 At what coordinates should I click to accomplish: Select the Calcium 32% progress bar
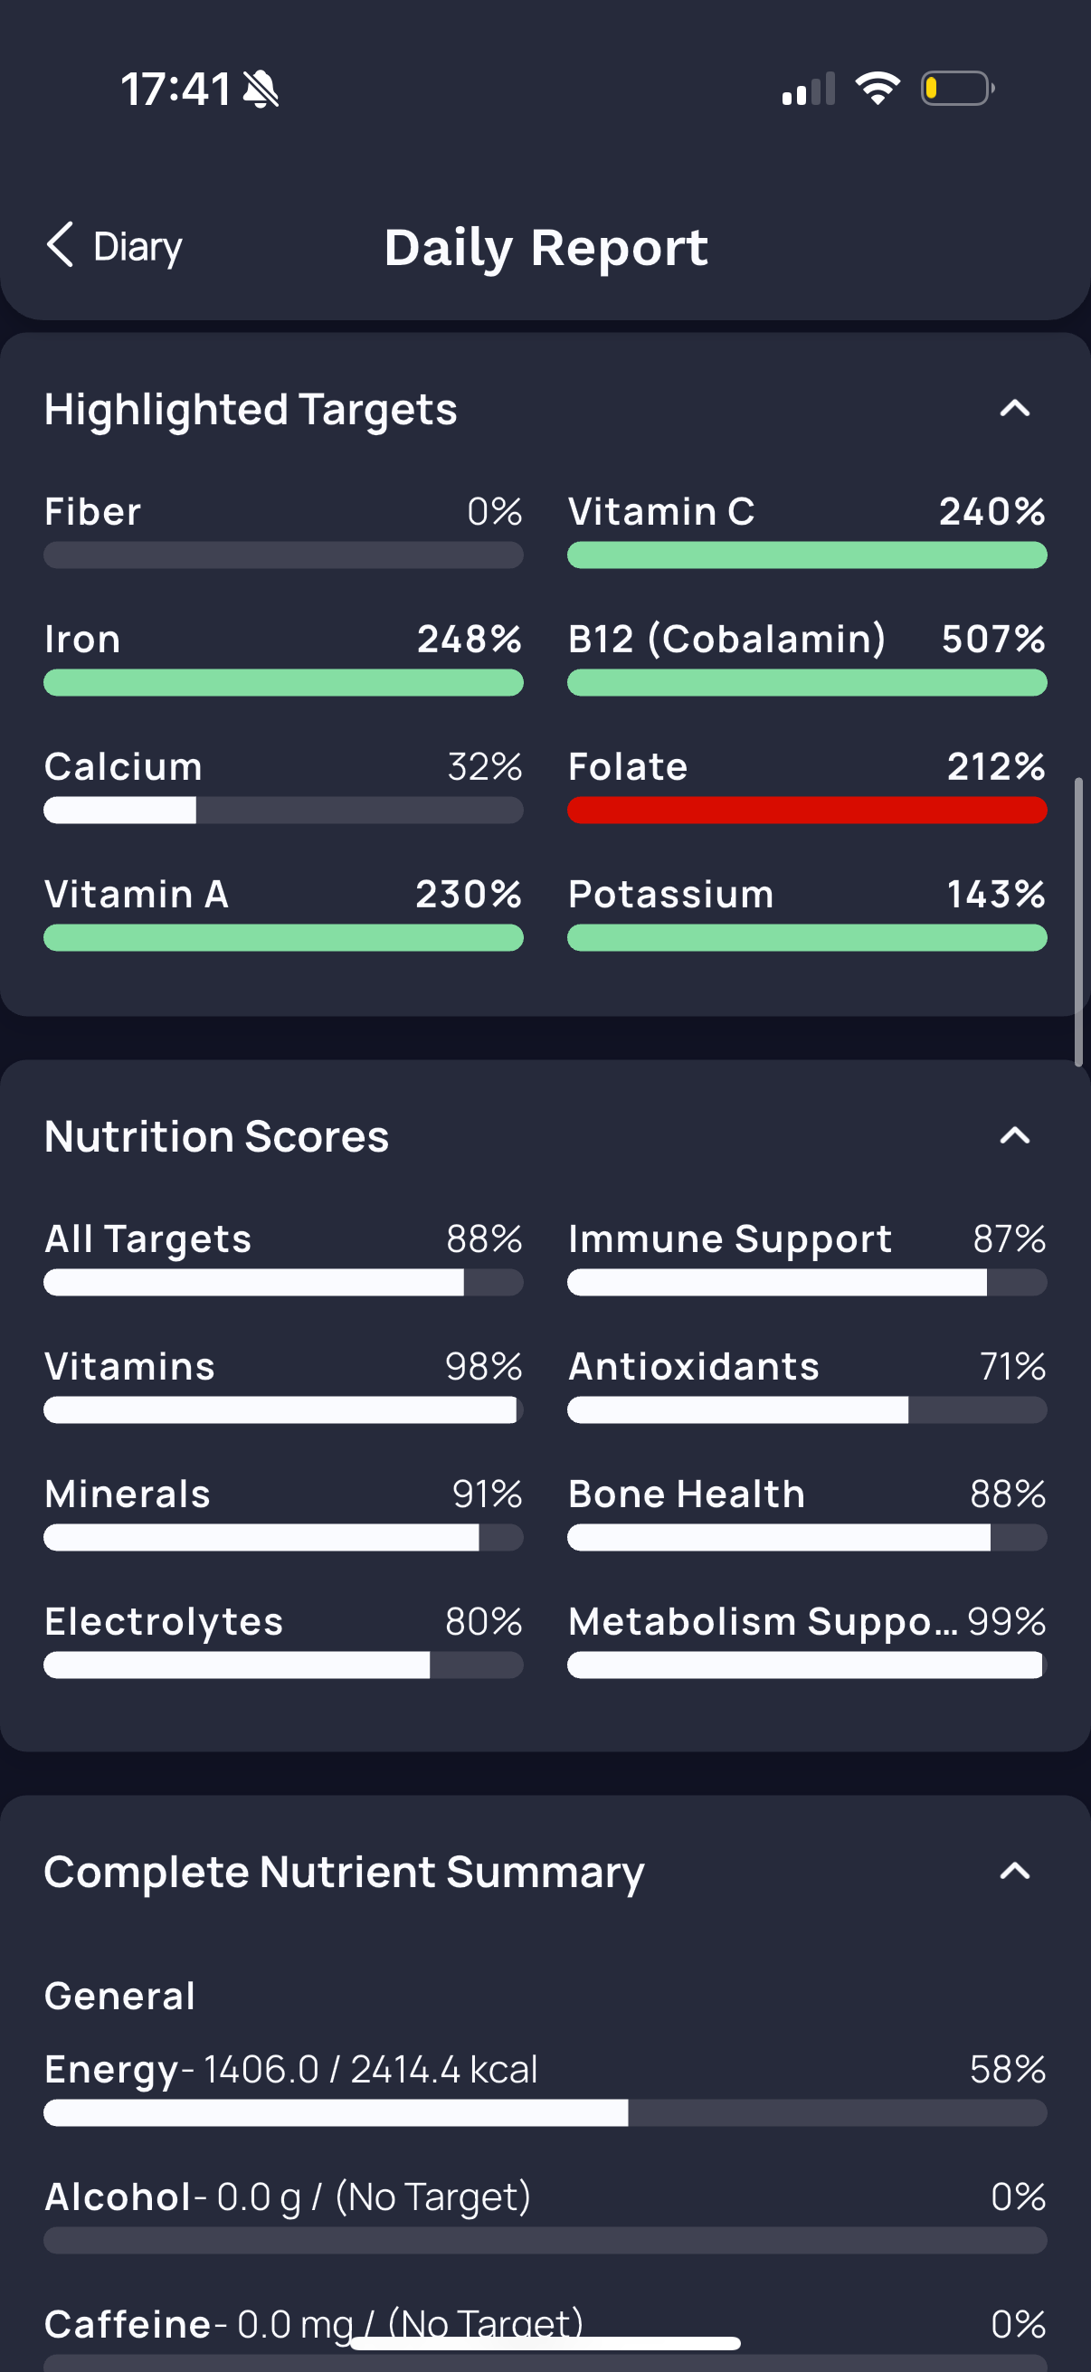point(283,811)
